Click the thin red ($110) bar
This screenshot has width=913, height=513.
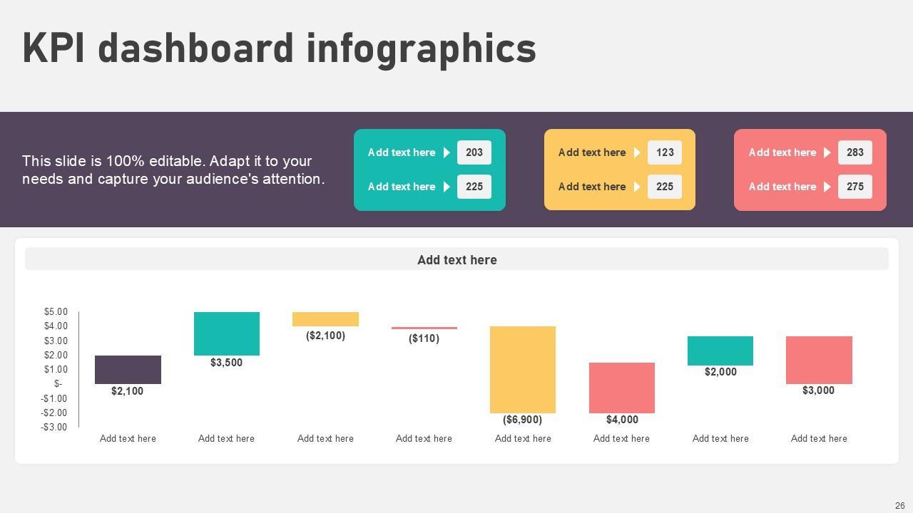click(x=424, y=328)
